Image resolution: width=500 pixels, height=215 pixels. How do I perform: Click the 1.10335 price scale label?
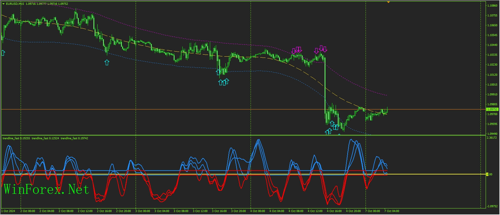(x=493, y=55)
